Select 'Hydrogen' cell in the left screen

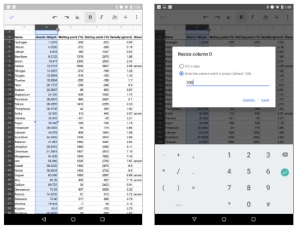(x=24, y=42)
